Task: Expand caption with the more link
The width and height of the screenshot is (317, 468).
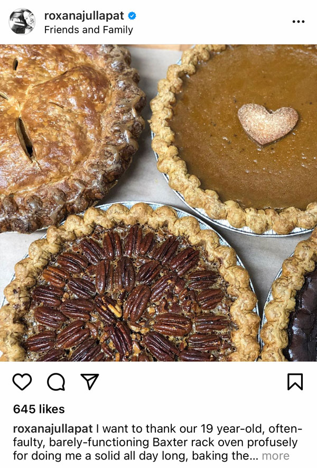Action: pyautogui.click(x=276, y=456)
